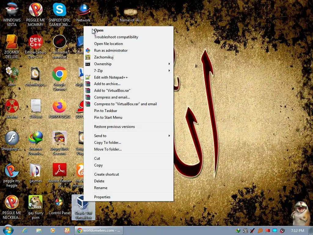The width and height of the screenshot is (313, 235).
Task: Select the Angry Birds Seasons desktop icon
Action: pyautogui.click(x=60, y=143)
